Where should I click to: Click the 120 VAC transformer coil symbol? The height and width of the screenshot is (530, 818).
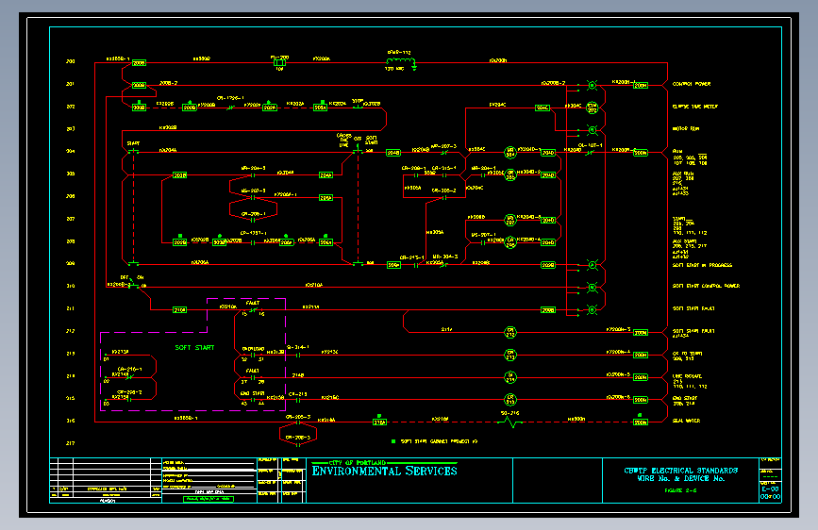click(x=400, y=61)
